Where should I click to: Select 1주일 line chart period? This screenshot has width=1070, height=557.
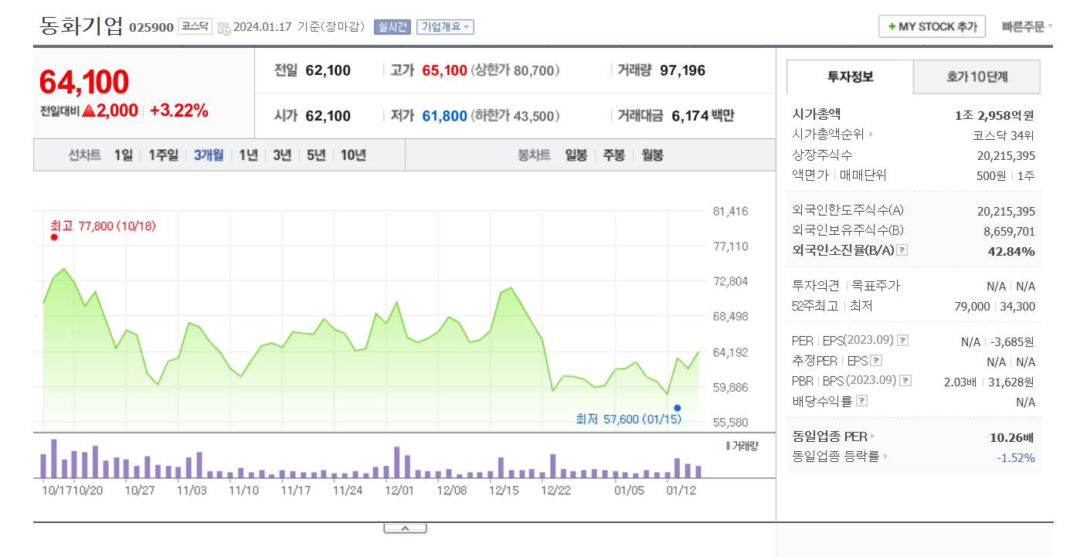point(163,155)
